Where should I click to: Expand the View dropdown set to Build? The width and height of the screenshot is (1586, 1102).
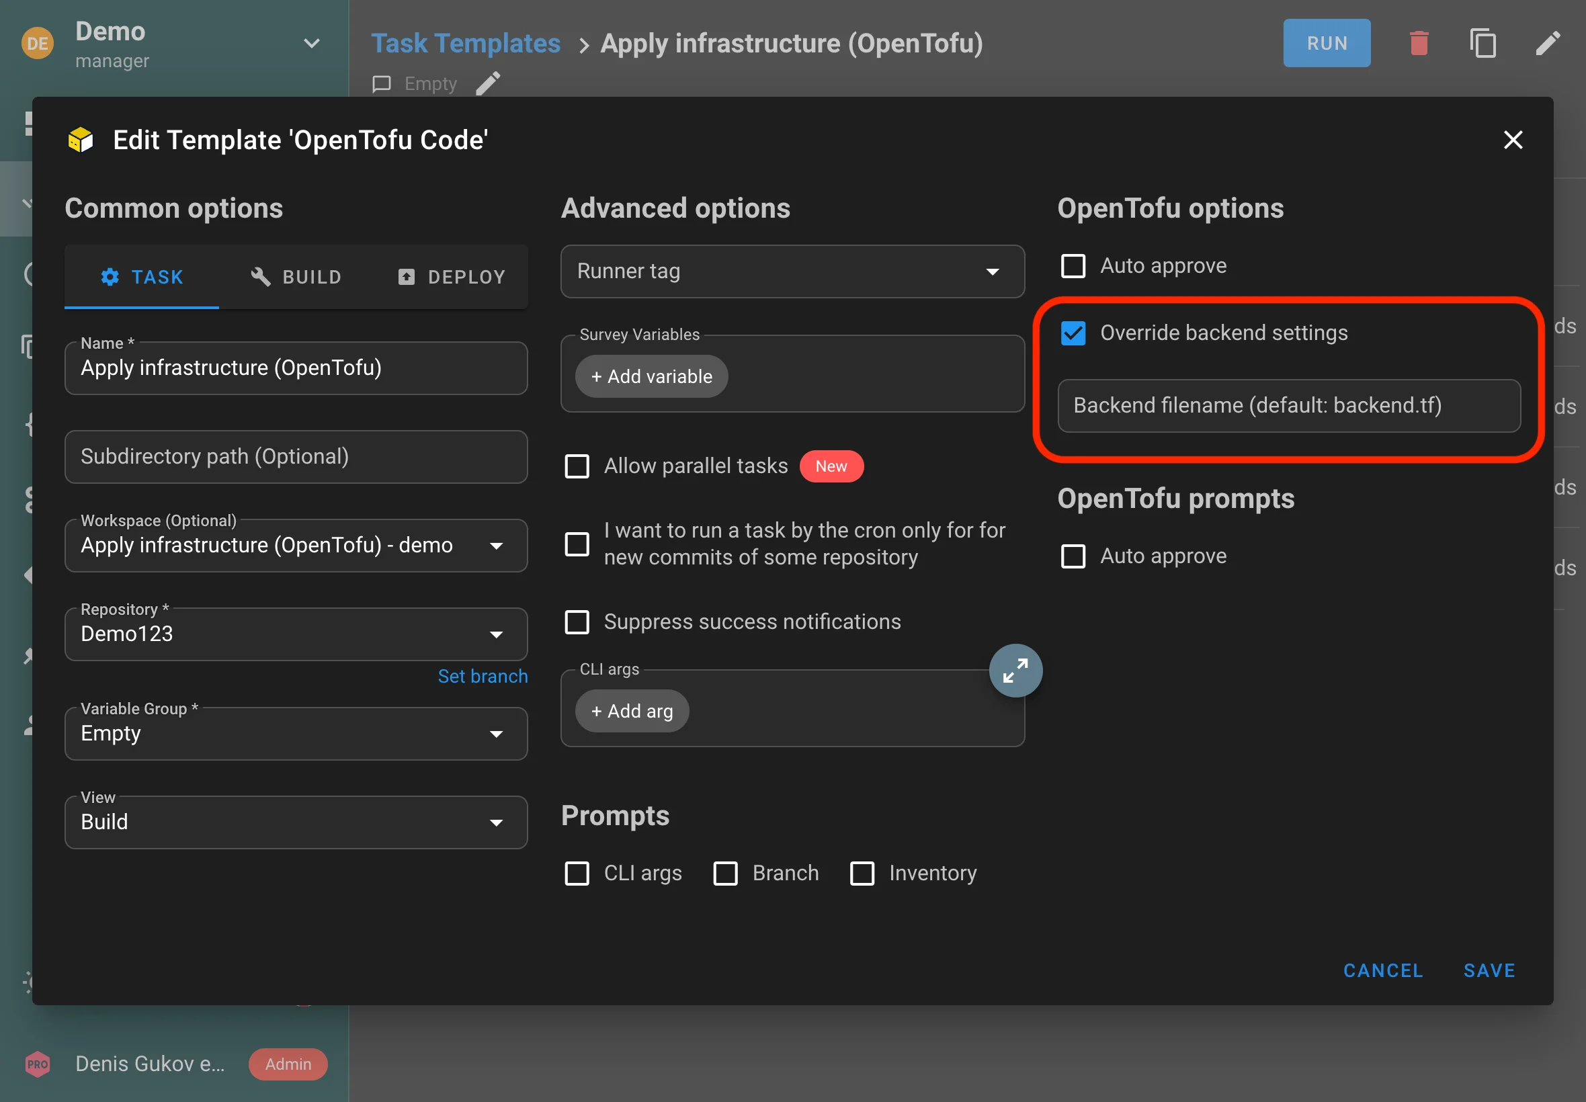click(x=296, y=822)
